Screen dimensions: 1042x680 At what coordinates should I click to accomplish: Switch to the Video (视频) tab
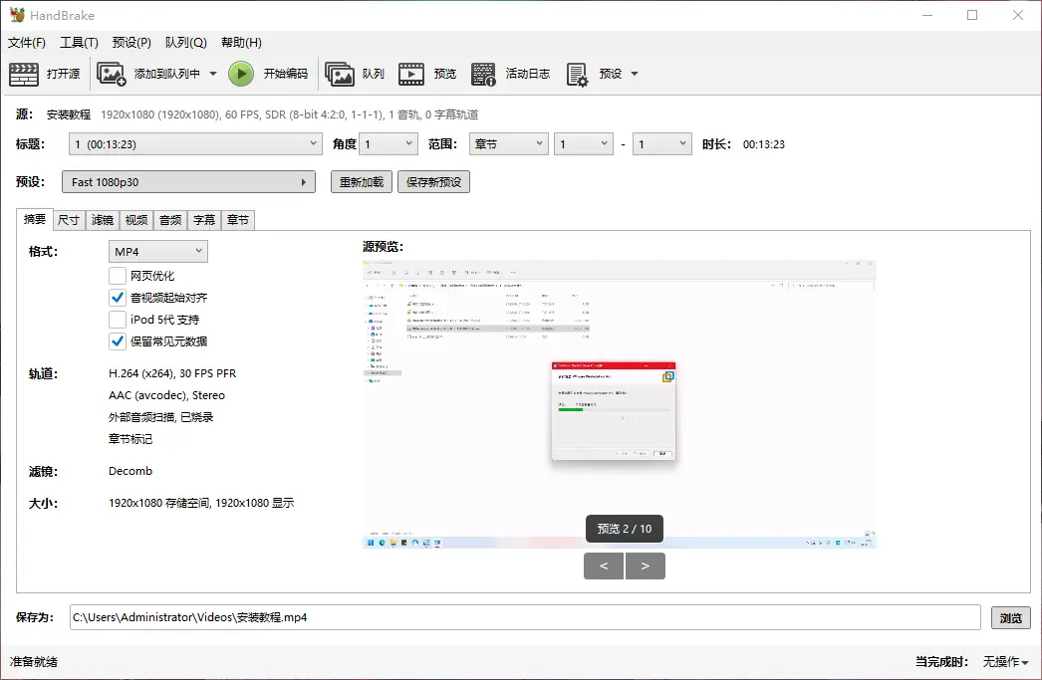tap(136, 220)
